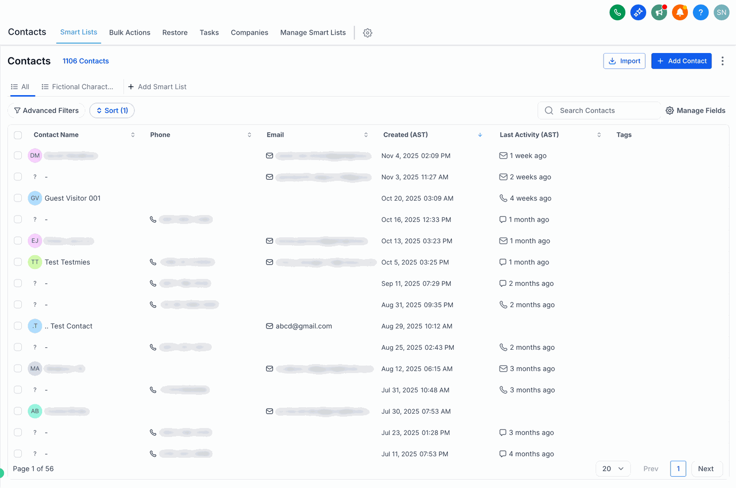Click the MA contact avatar
The image size is (736, 488).
tap(35, 369)
